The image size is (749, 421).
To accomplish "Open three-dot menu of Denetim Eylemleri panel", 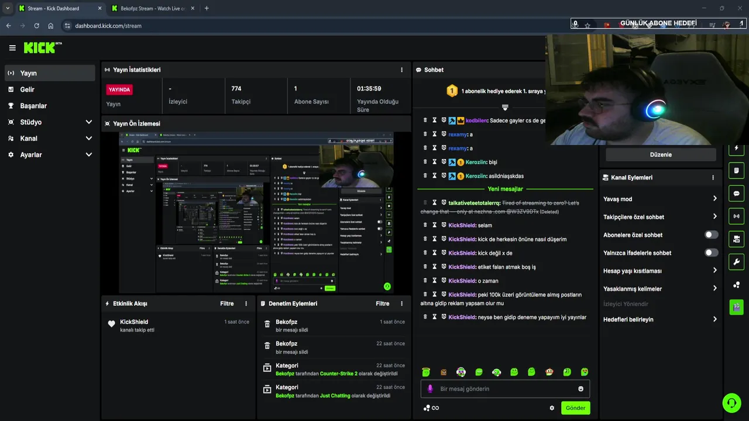I will [401, 303].
